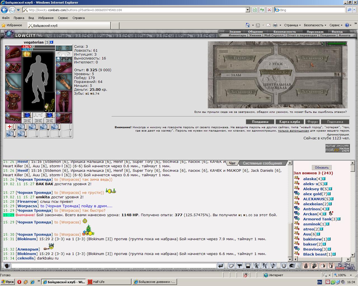358x286 pixels.
Task: Click the Bing search input box
Action: (310, 10)
